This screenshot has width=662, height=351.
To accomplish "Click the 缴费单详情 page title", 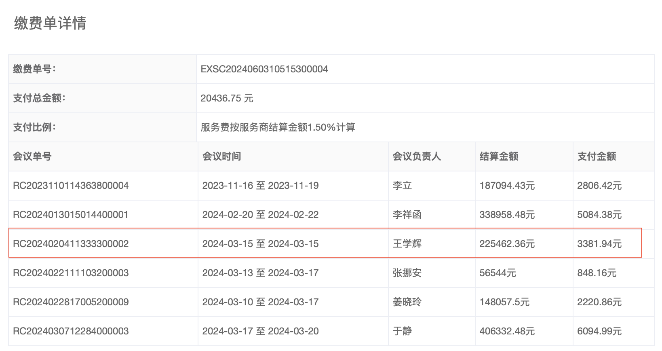I will 50,23.
